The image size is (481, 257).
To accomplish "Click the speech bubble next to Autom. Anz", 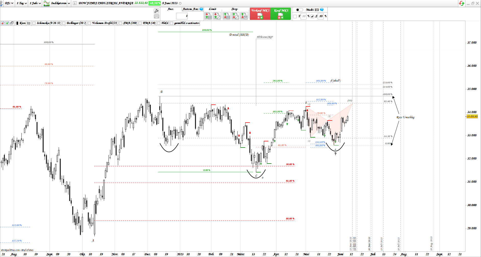I will pos(201,9).
